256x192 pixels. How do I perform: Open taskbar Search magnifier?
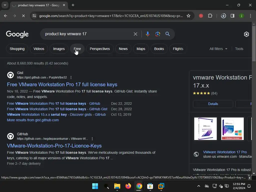(106, 186)
